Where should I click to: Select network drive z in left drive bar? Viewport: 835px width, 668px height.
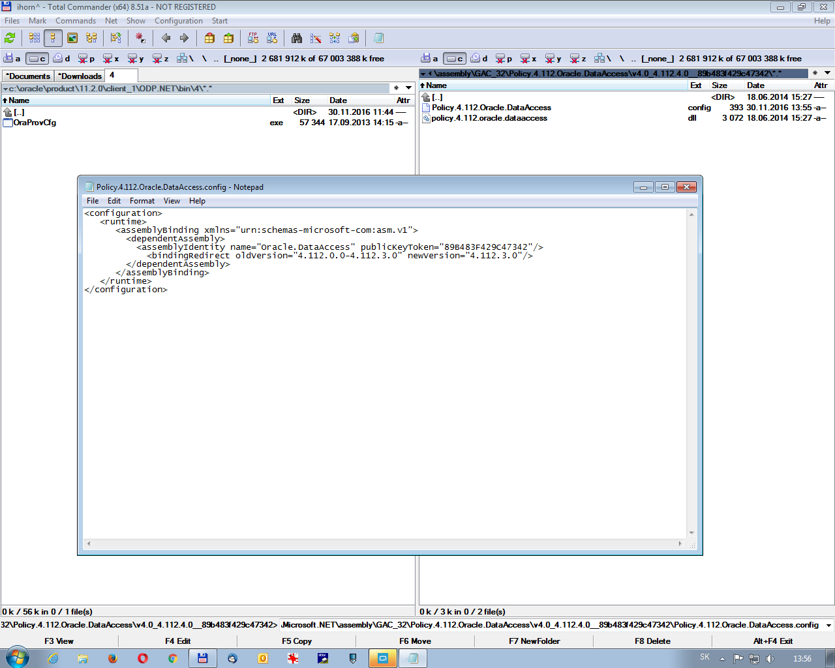(160, 59)
